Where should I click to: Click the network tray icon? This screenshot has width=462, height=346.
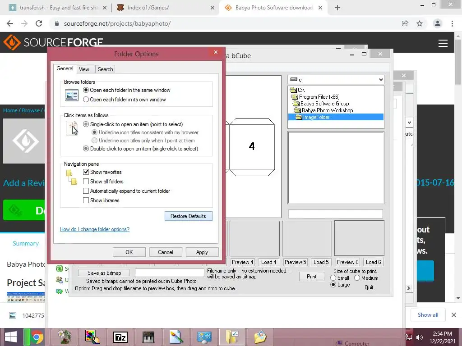[409, 337]
